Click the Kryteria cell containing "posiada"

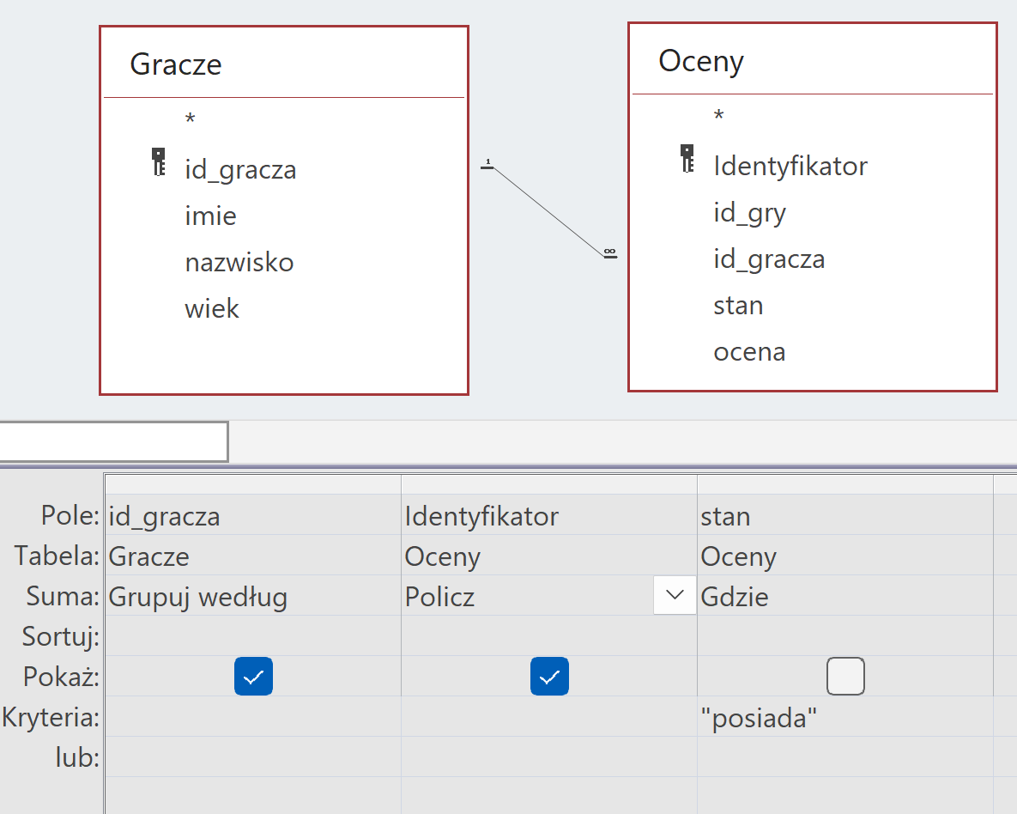[x=845, y=717]
